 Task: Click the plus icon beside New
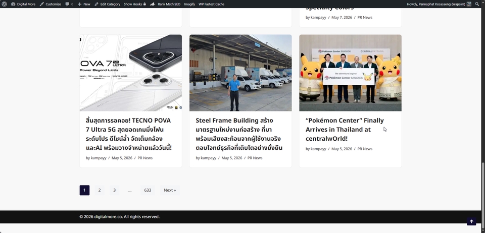pos(79,4)
